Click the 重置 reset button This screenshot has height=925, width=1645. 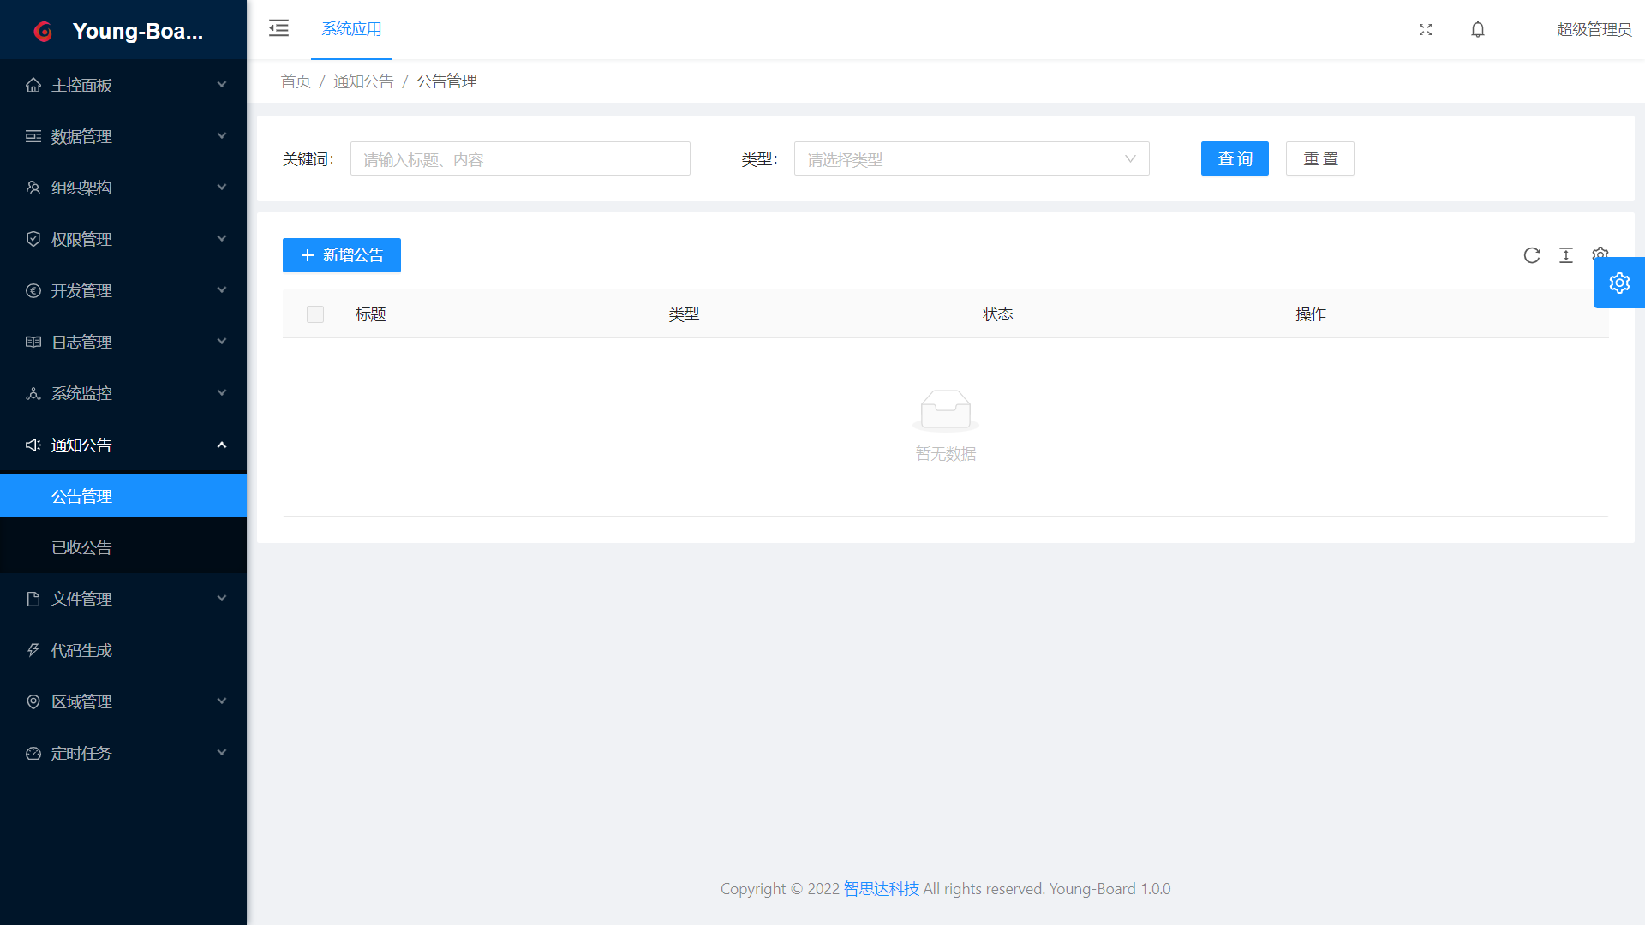(x=1319, y=159)
